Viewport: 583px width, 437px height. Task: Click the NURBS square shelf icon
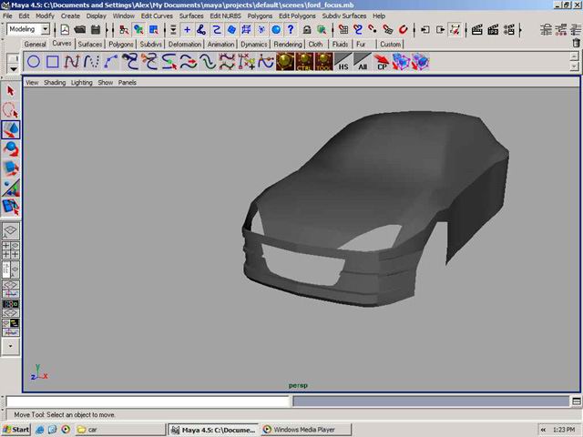coord(53,62)
